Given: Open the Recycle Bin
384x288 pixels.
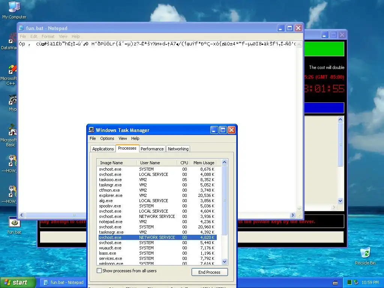Looking at the screenshot, I should tap(365, 256).
